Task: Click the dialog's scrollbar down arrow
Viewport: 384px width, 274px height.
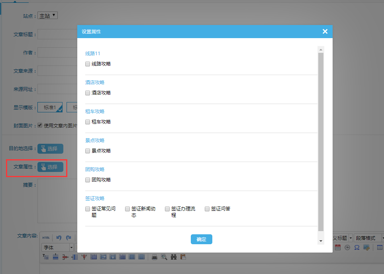Action: click(x=321, y=241)
